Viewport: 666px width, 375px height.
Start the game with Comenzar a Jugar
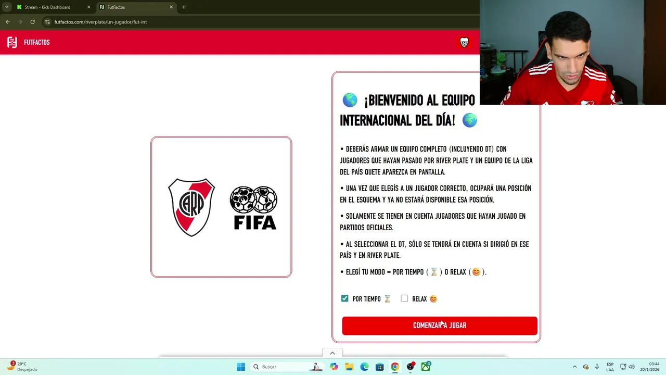[x=440, y=326]
